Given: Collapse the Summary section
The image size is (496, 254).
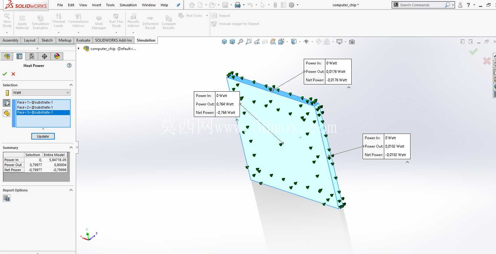Looking at the screenshot, I should pyautogui.click(x=71, y=148).
